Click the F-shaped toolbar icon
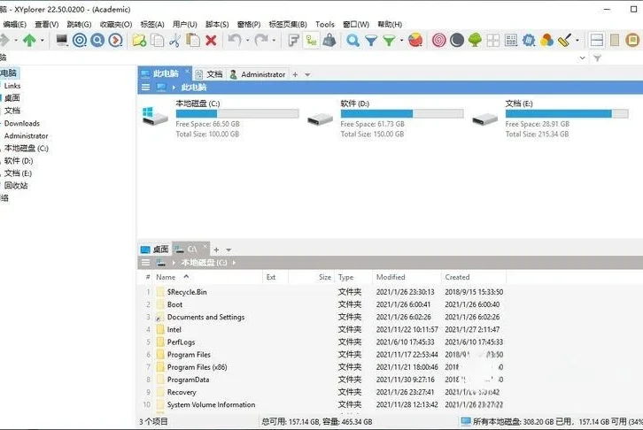The image size is (643, 430). click(293, 40)
